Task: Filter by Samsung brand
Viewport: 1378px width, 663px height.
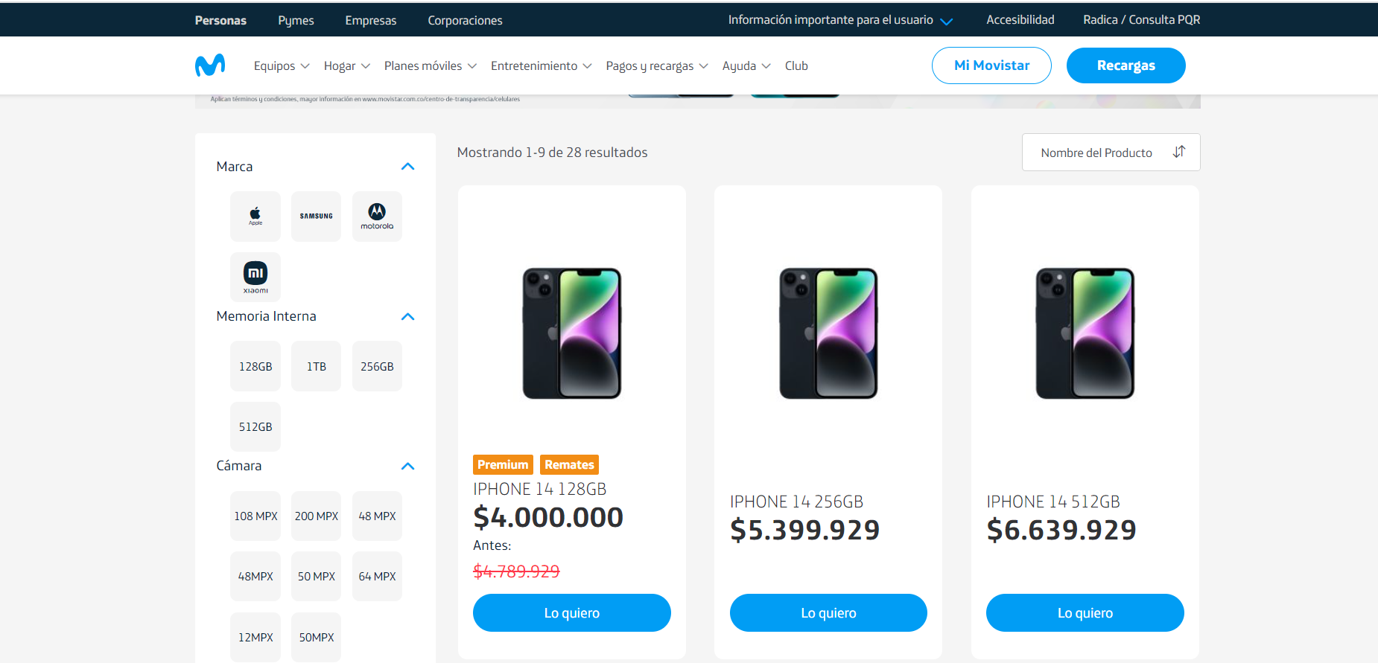Action: pos(316,217)
